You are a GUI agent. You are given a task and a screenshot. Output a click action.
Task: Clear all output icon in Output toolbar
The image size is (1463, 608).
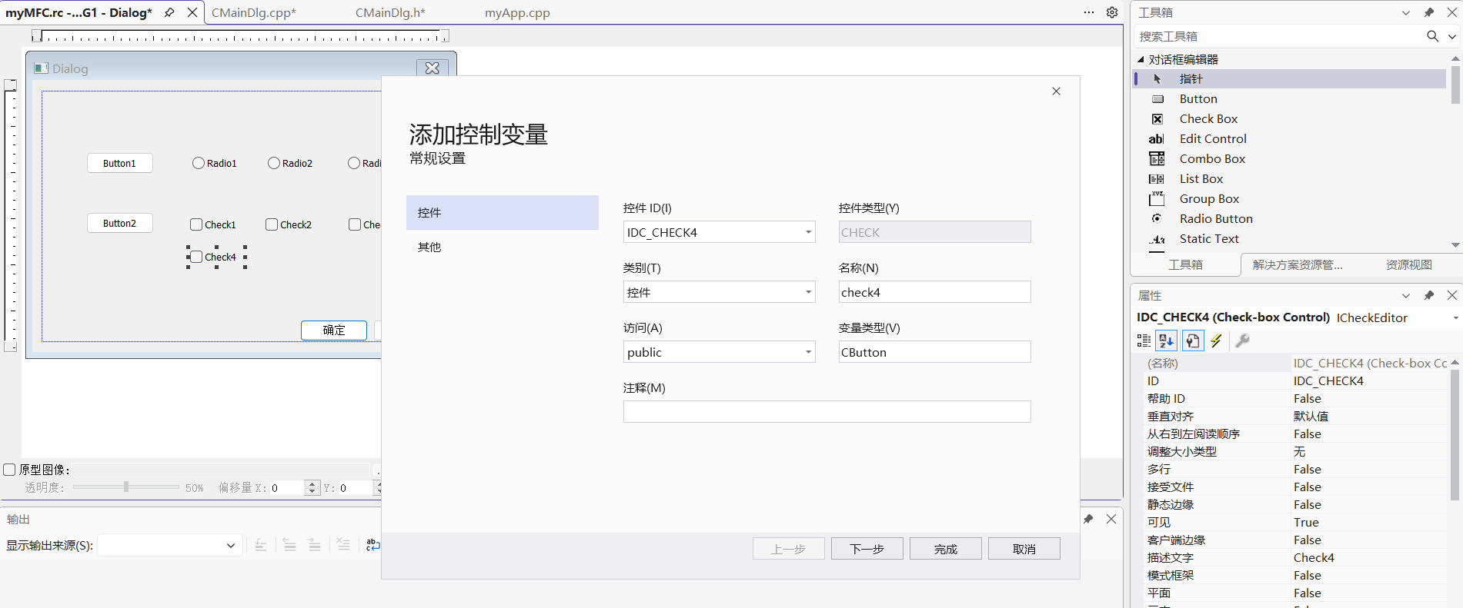coord(343,545)
